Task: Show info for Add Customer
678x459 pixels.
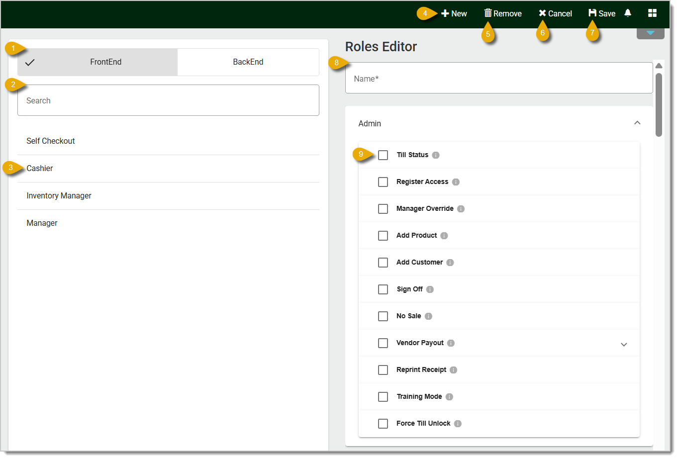Action: tap(450, 263)
